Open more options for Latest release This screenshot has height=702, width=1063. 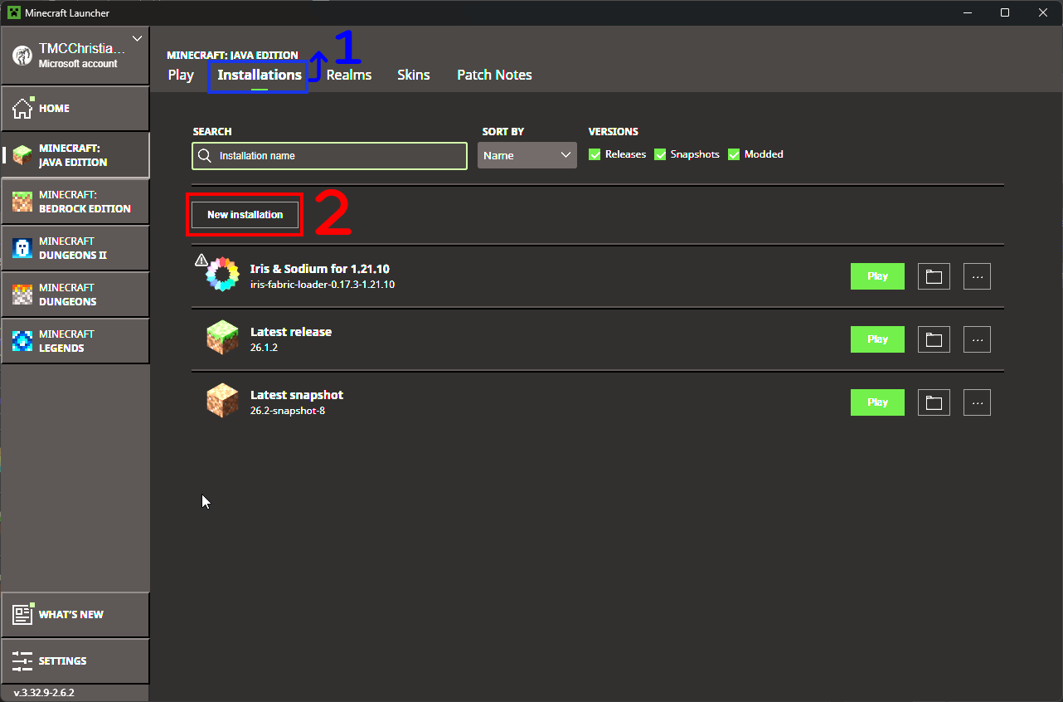[977, 339]
